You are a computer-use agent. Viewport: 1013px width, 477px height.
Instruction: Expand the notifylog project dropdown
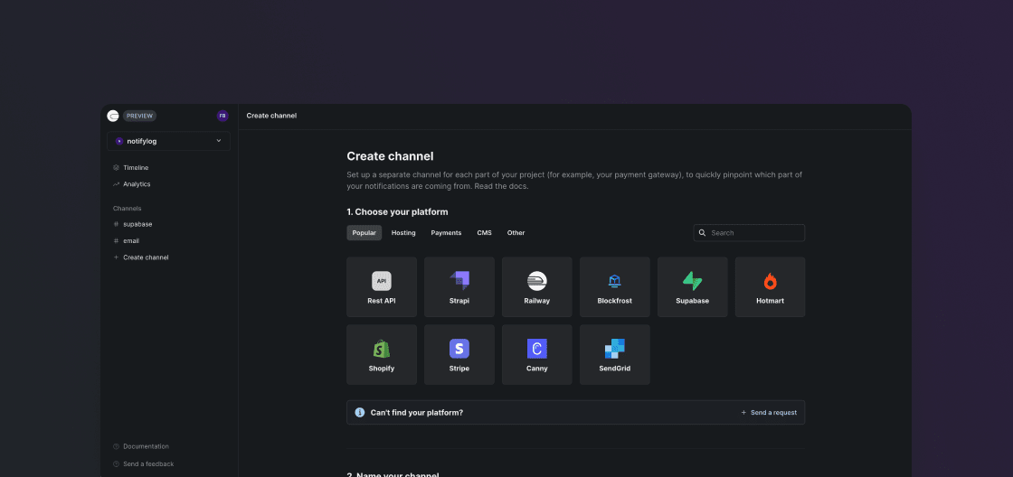[168, 141]
